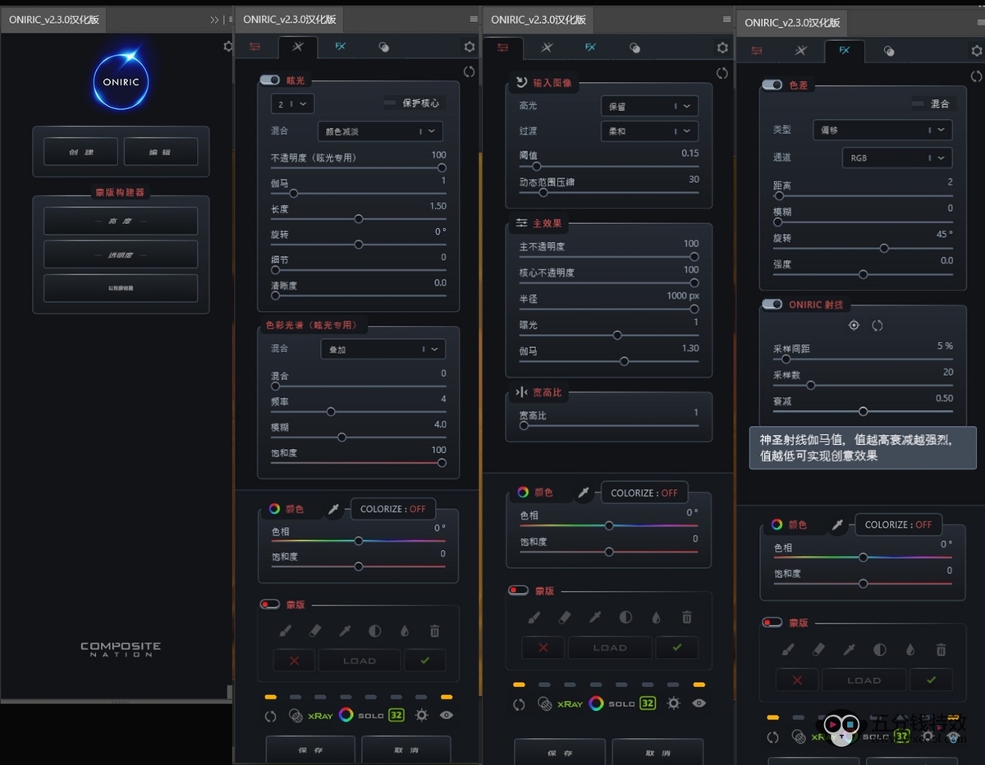Image resolution: width=985 pixels, height=765 pixels.
Task: Click the mask invert half-circle in 眩光 panel
Action: (x=375, y=631)
